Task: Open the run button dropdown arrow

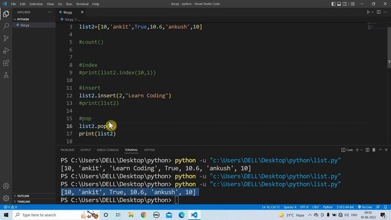Action: click(x=373, y=12)
